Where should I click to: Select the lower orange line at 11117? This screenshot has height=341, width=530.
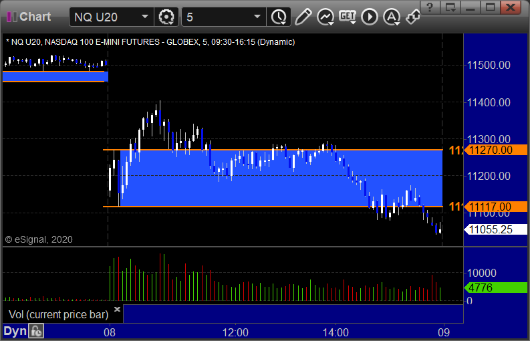click(x=273, y=207)
